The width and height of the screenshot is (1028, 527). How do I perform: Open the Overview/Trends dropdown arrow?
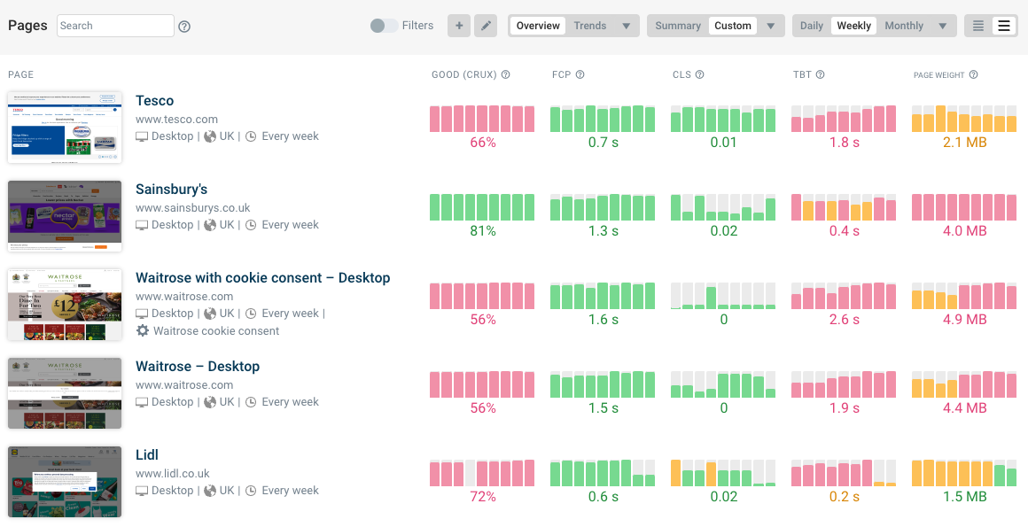coord(627,26)
